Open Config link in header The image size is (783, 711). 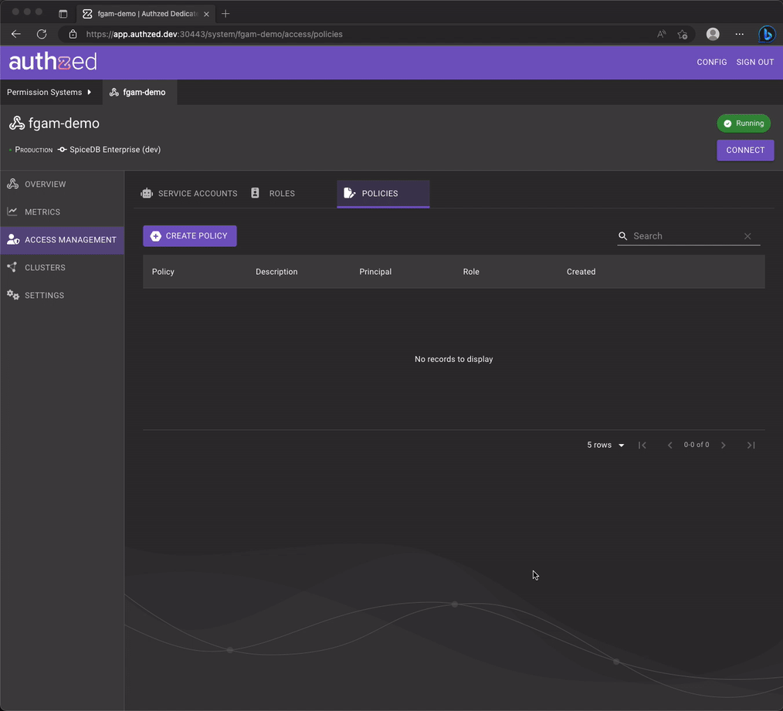712,62
